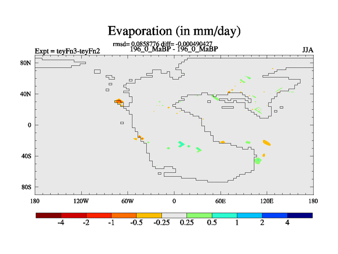Image resolution: width=338 pixels, height=254 pixels.
Task: Pick the green swatch between 0.25 and 0.5
Action: (x=199, y=215)
